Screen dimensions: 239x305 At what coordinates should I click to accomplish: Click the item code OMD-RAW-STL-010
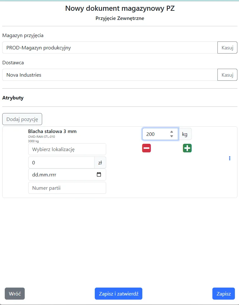[x=42, y=137]
